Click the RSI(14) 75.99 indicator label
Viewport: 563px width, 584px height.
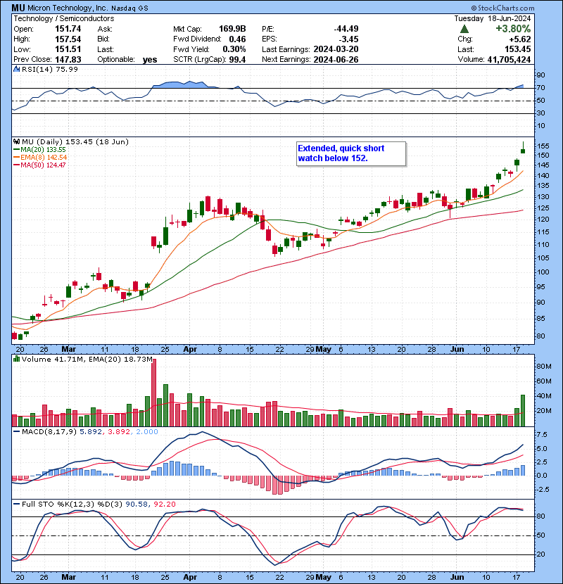pos(49,69)
